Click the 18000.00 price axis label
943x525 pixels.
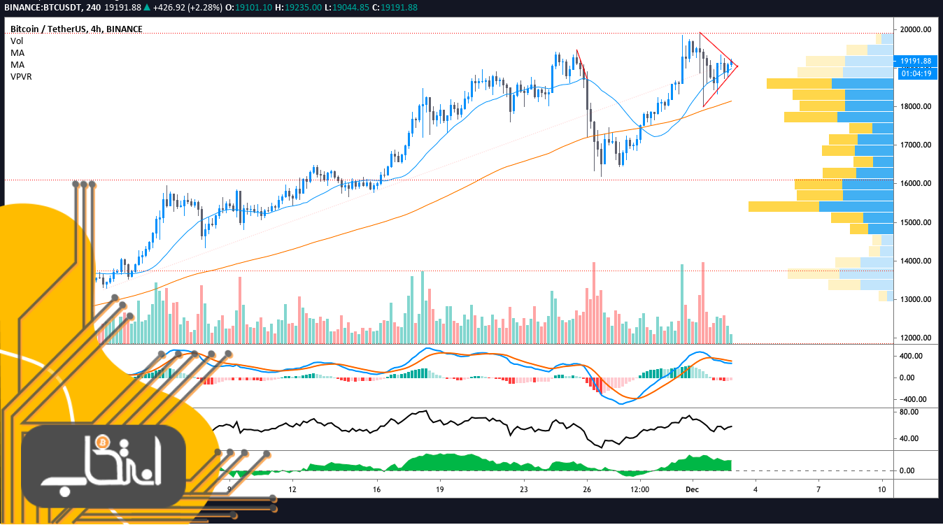[916, 106]
